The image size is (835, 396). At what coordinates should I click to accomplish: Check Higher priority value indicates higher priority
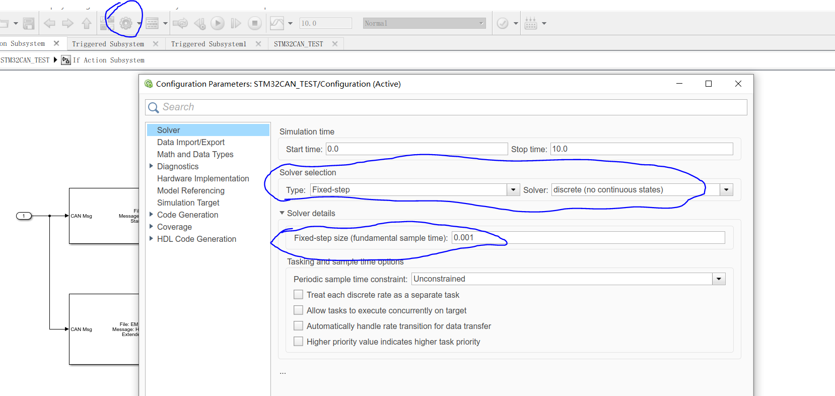pyautogui.click(x=298, y=342)
